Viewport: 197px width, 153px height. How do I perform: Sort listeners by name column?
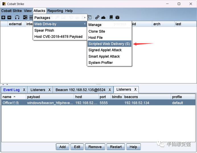14,97
